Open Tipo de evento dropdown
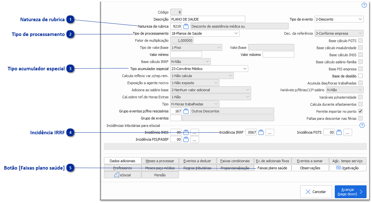Screen dimensions: 372x203 tap(339, 19)
